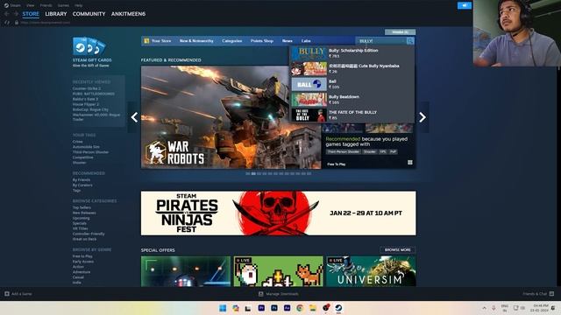Click the search magnifier icon in store bar
The image size is (561, 315).
click(410, 41)
